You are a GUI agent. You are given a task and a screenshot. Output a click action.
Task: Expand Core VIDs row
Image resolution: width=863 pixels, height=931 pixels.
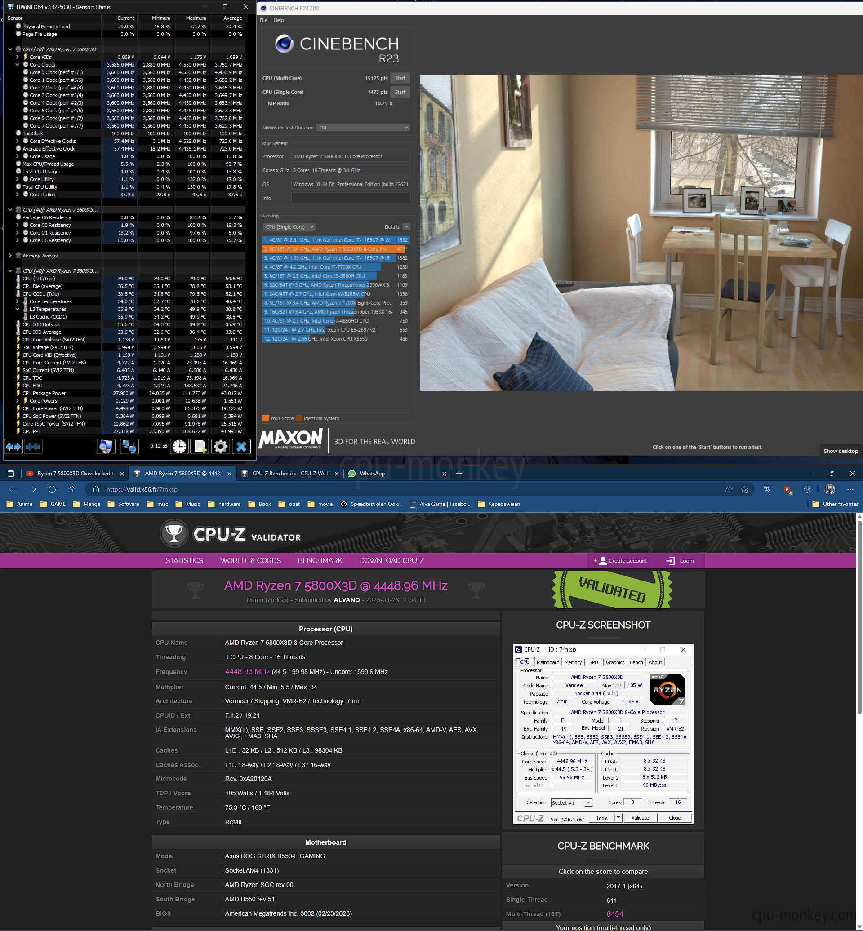[17, 57]
